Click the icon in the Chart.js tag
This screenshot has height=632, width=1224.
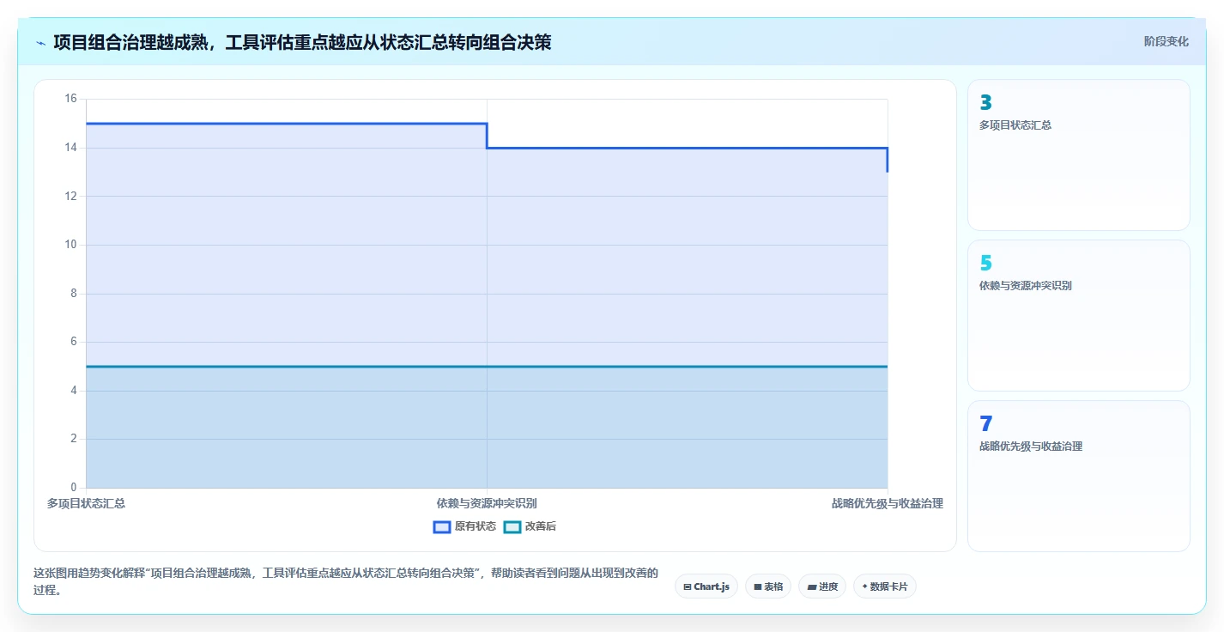688,587
